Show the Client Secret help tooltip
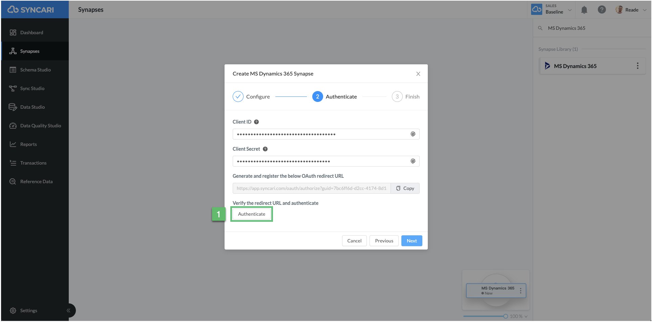This screenshot has height=322, width=652. [x=265, y=149]
